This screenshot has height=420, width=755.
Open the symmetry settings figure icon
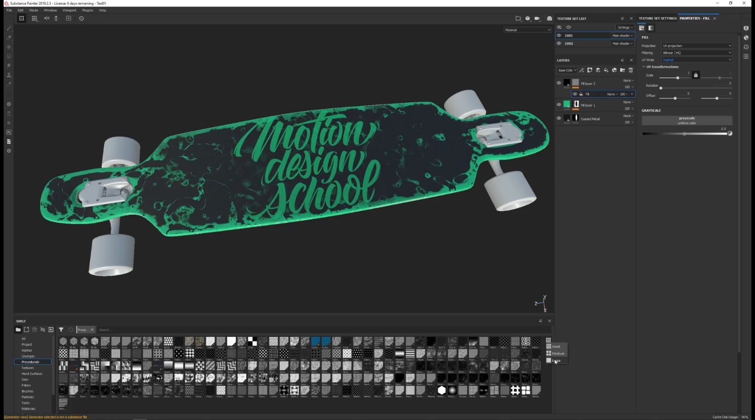coord(56,19)
